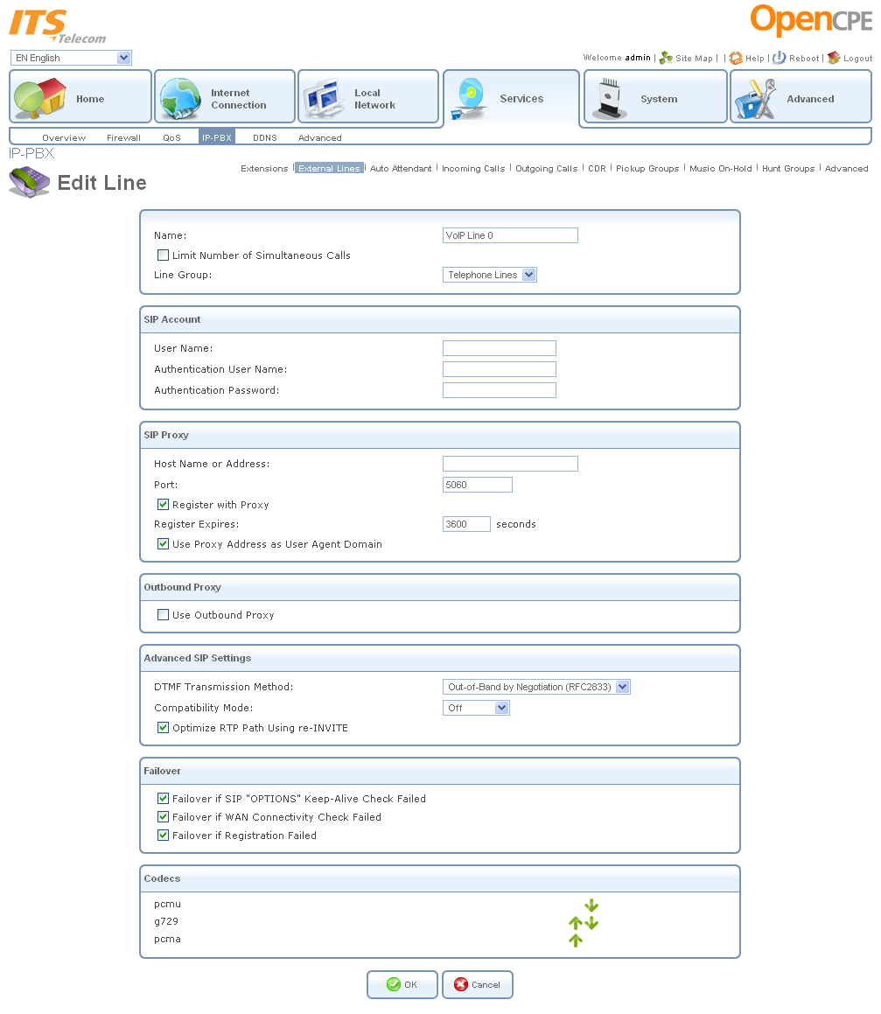The image size is (881, 1014).
Task: Open the Incoming Calls link
Action: tap(472, 168)
